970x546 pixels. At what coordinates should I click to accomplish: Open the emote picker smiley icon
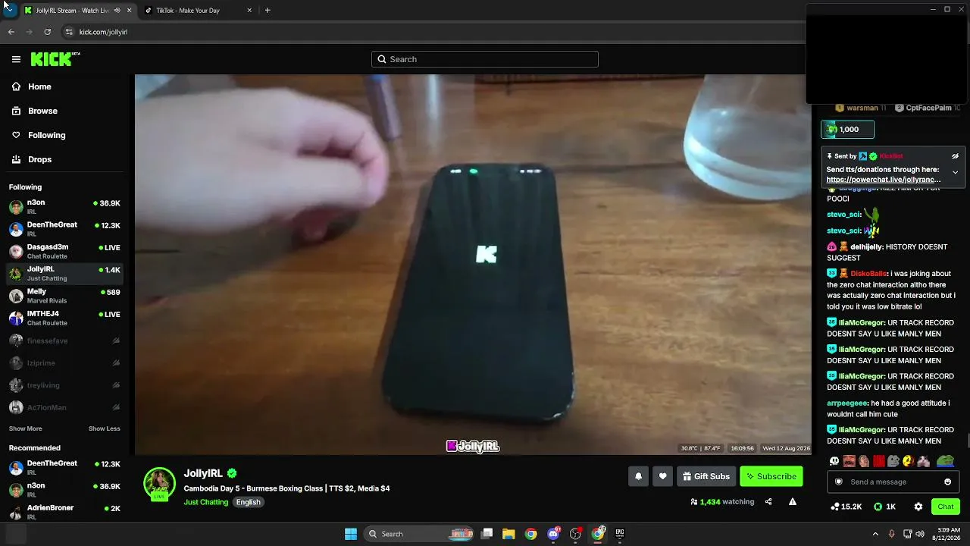click(947, 482)
